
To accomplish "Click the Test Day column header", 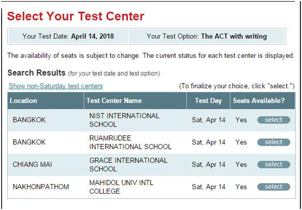I will click(208, 101).
